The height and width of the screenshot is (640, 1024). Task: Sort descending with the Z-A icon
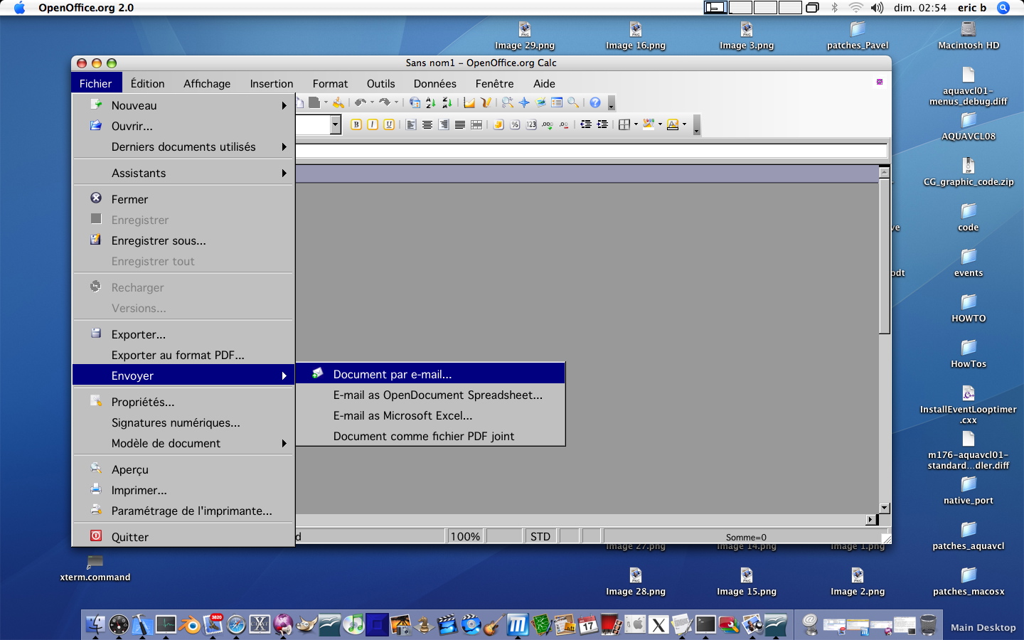point(447,103)
